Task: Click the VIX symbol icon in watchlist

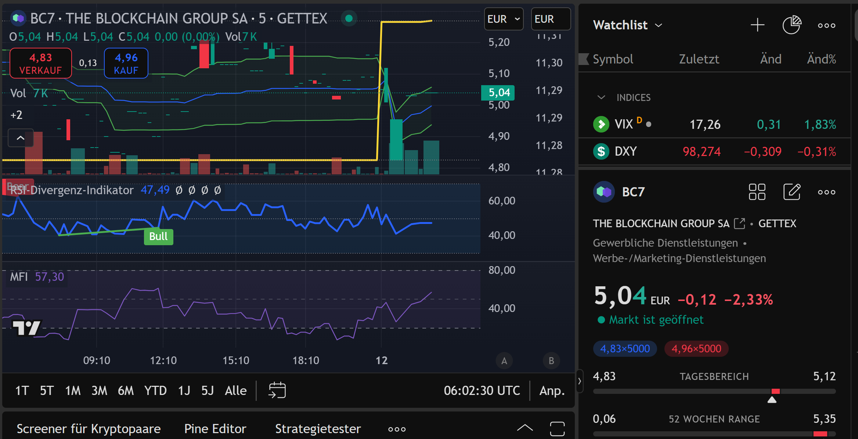Action: 601,124
